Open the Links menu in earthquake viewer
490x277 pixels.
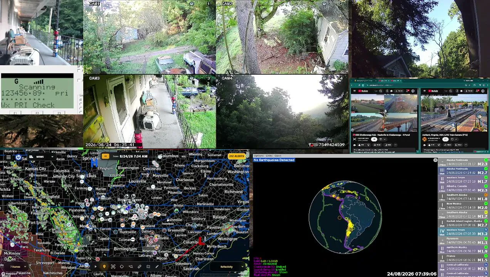pyautogui.click(x=269, y=155)
